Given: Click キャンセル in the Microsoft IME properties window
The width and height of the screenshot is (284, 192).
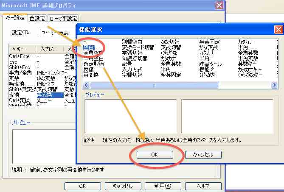Looking at the screenshot, I should tap(123, 186).
